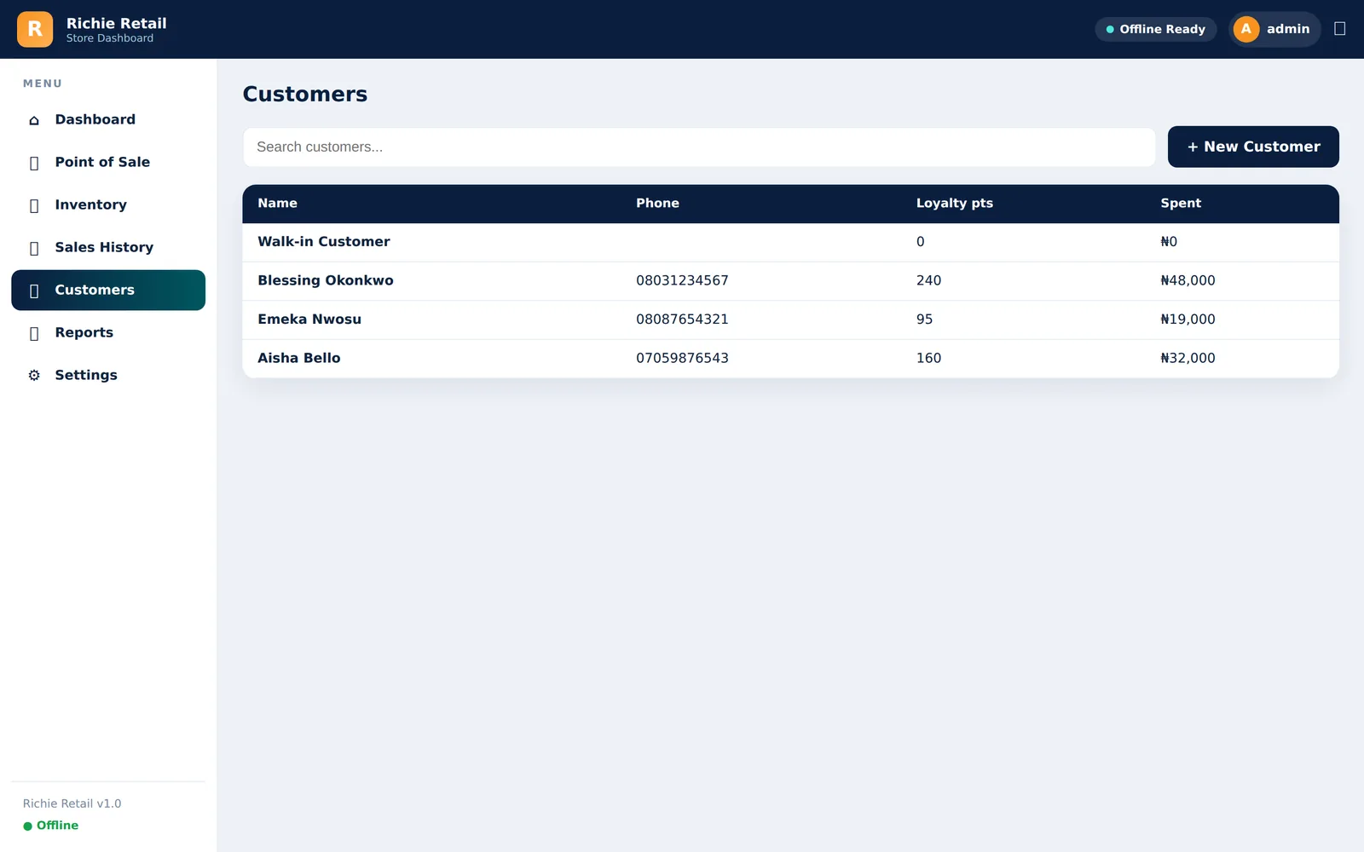Click the Name column header
Image resolution: width=1364 pixels, height=852 pixels.
(x=278, y=203)
